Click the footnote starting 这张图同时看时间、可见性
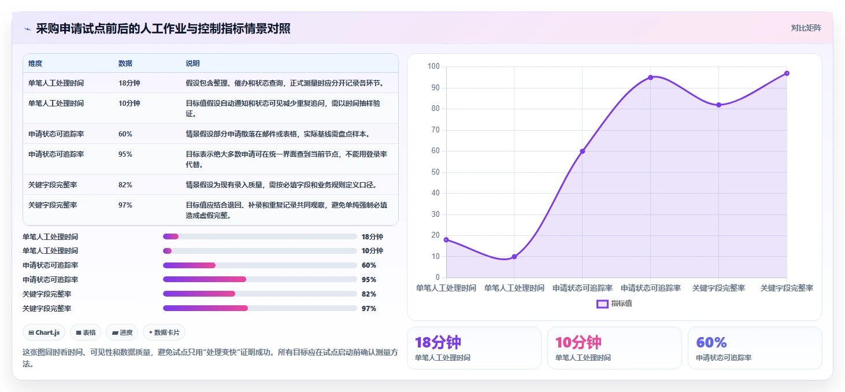 pos(210,358)
